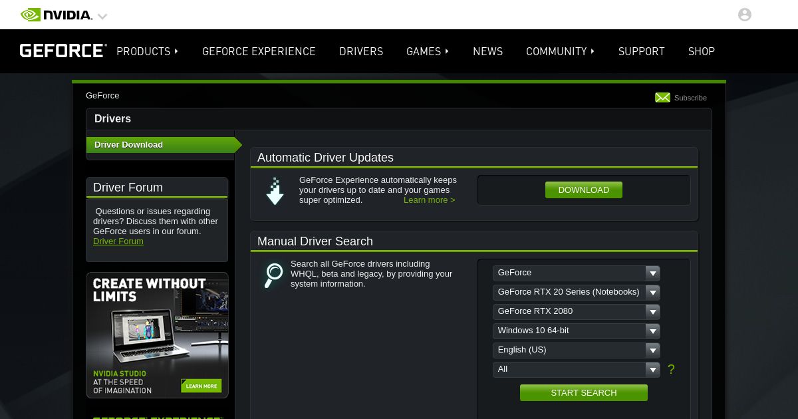Click the green question mark help icon

(x=671, y=370)
